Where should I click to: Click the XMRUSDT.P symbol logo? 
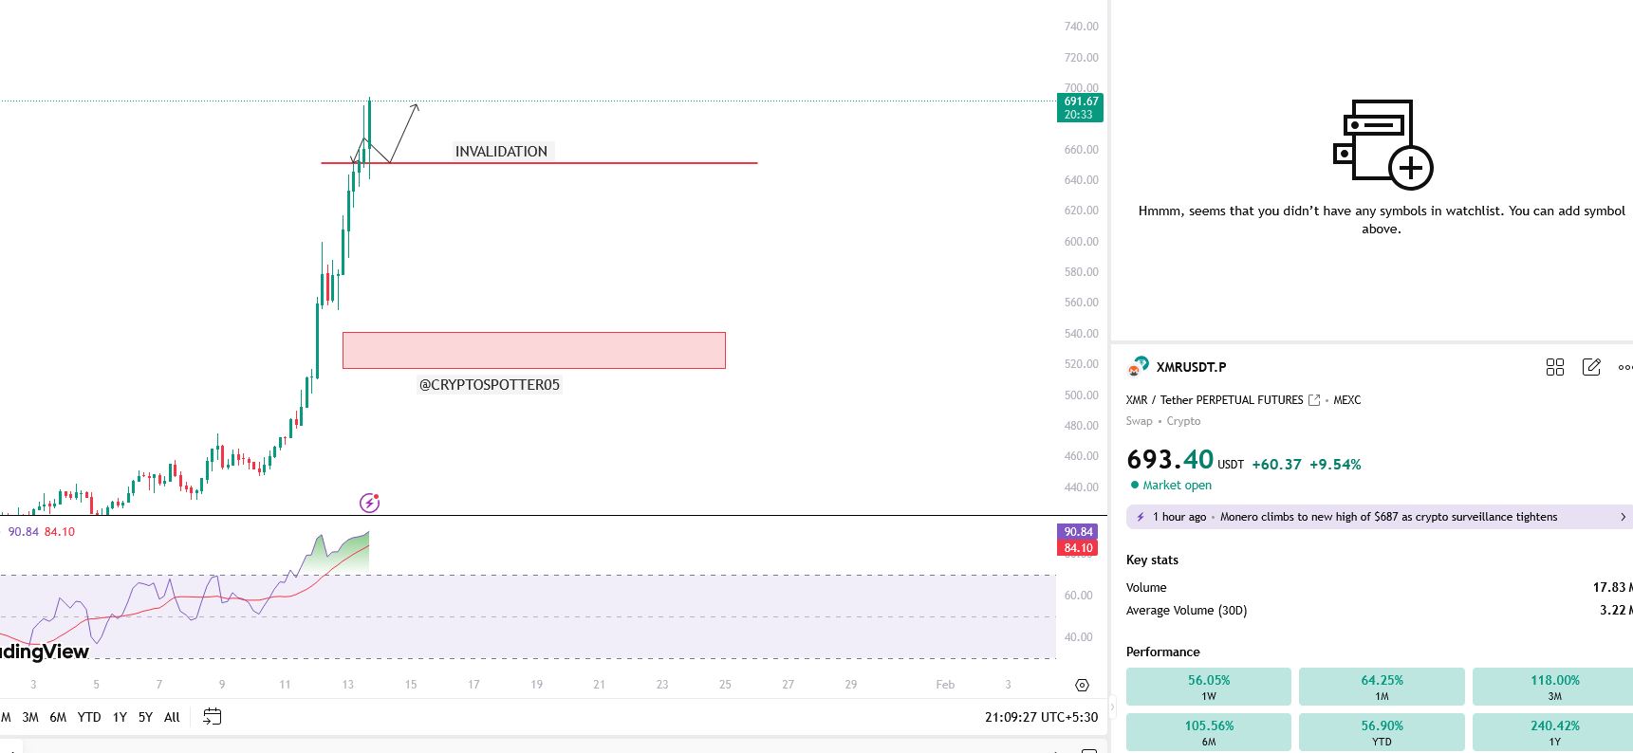[x=1137, y=366]
